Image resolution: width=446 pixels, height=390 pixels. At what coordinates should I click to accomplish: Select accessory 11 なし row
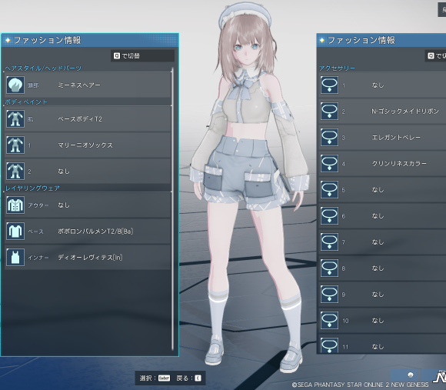(382, 344)
